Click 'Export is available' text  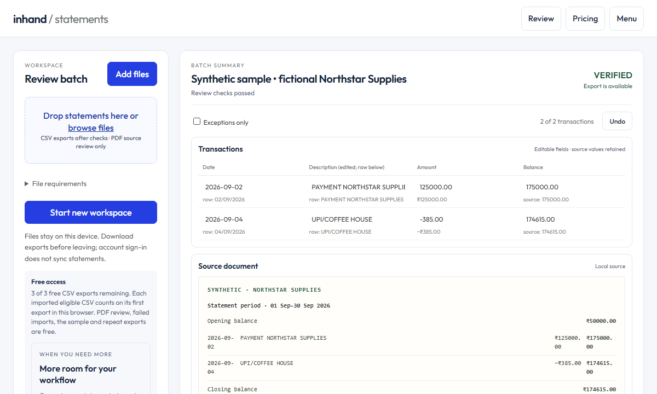coord(608,86)
